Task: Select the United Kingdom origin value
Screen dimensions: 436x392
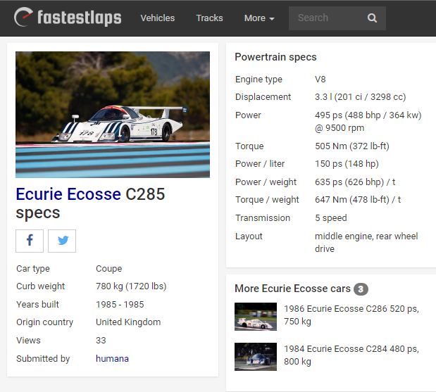Action: click(x=128, y=322)
